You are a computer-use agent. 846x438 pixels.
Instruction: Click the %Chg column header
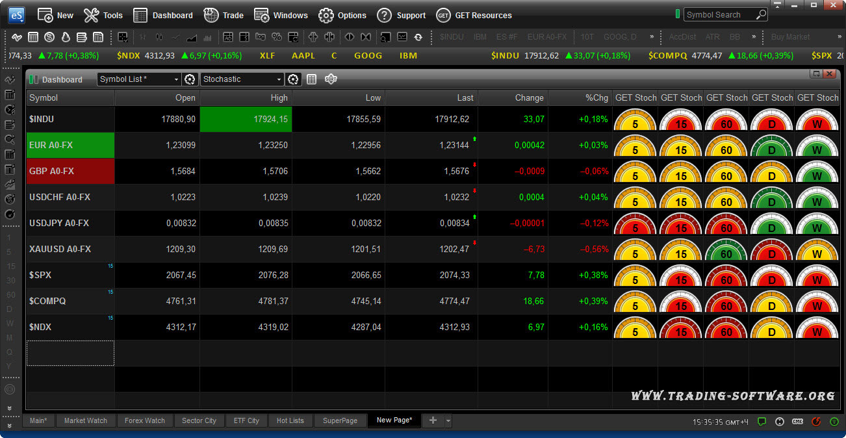596,98
